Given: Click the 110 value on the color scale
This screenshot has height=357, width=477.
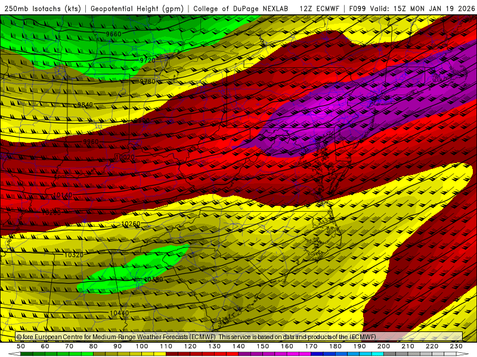Looking at the screenshot, I should (x=166, y=346).
